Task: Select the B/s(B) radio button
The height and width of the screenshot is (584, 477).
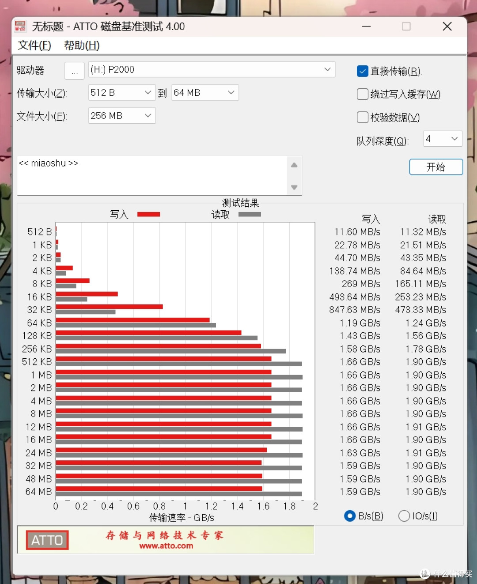Action: 350,516
